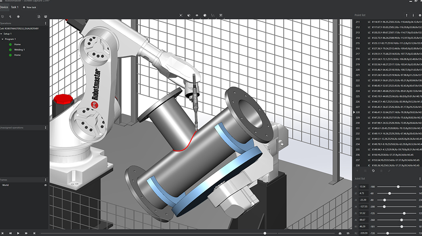Viewport: 422px width, 236px height.
Task: Click the simulation timeline handle
Action: (265, 233)
